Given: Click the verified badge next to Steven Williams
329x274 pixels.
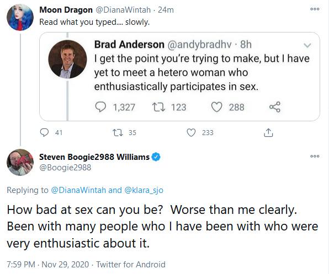Looking at the screenshot, I should click(x=156, y=157).
